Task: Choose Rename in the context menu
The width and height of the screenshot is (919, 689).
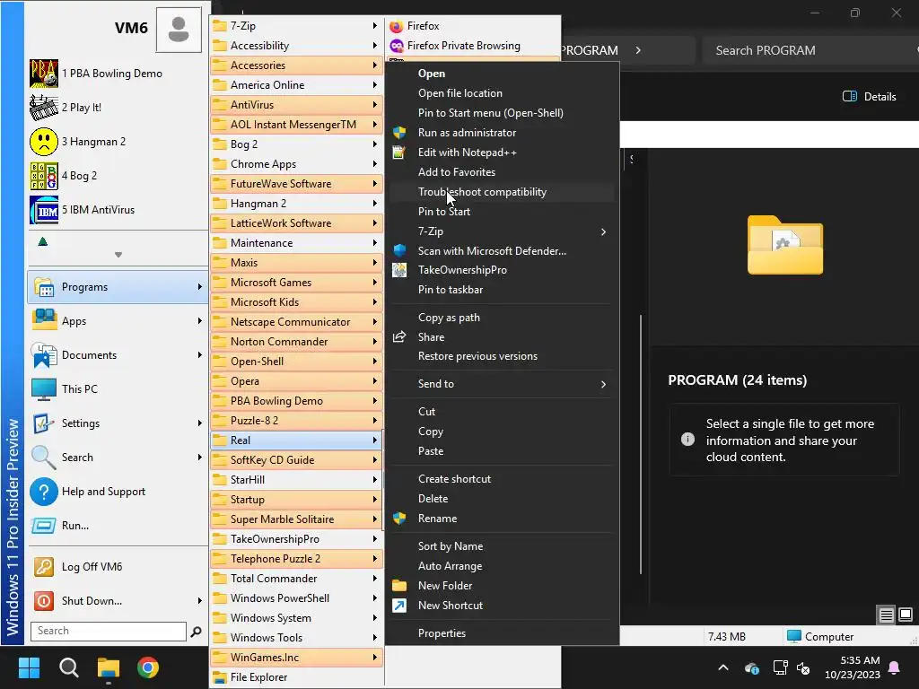Action: pos(502,519)
